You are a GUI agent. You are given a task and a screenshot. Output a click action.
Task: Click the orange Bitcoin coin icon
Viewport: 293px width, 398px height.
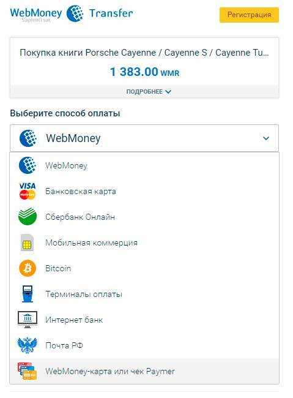point(28,268)
